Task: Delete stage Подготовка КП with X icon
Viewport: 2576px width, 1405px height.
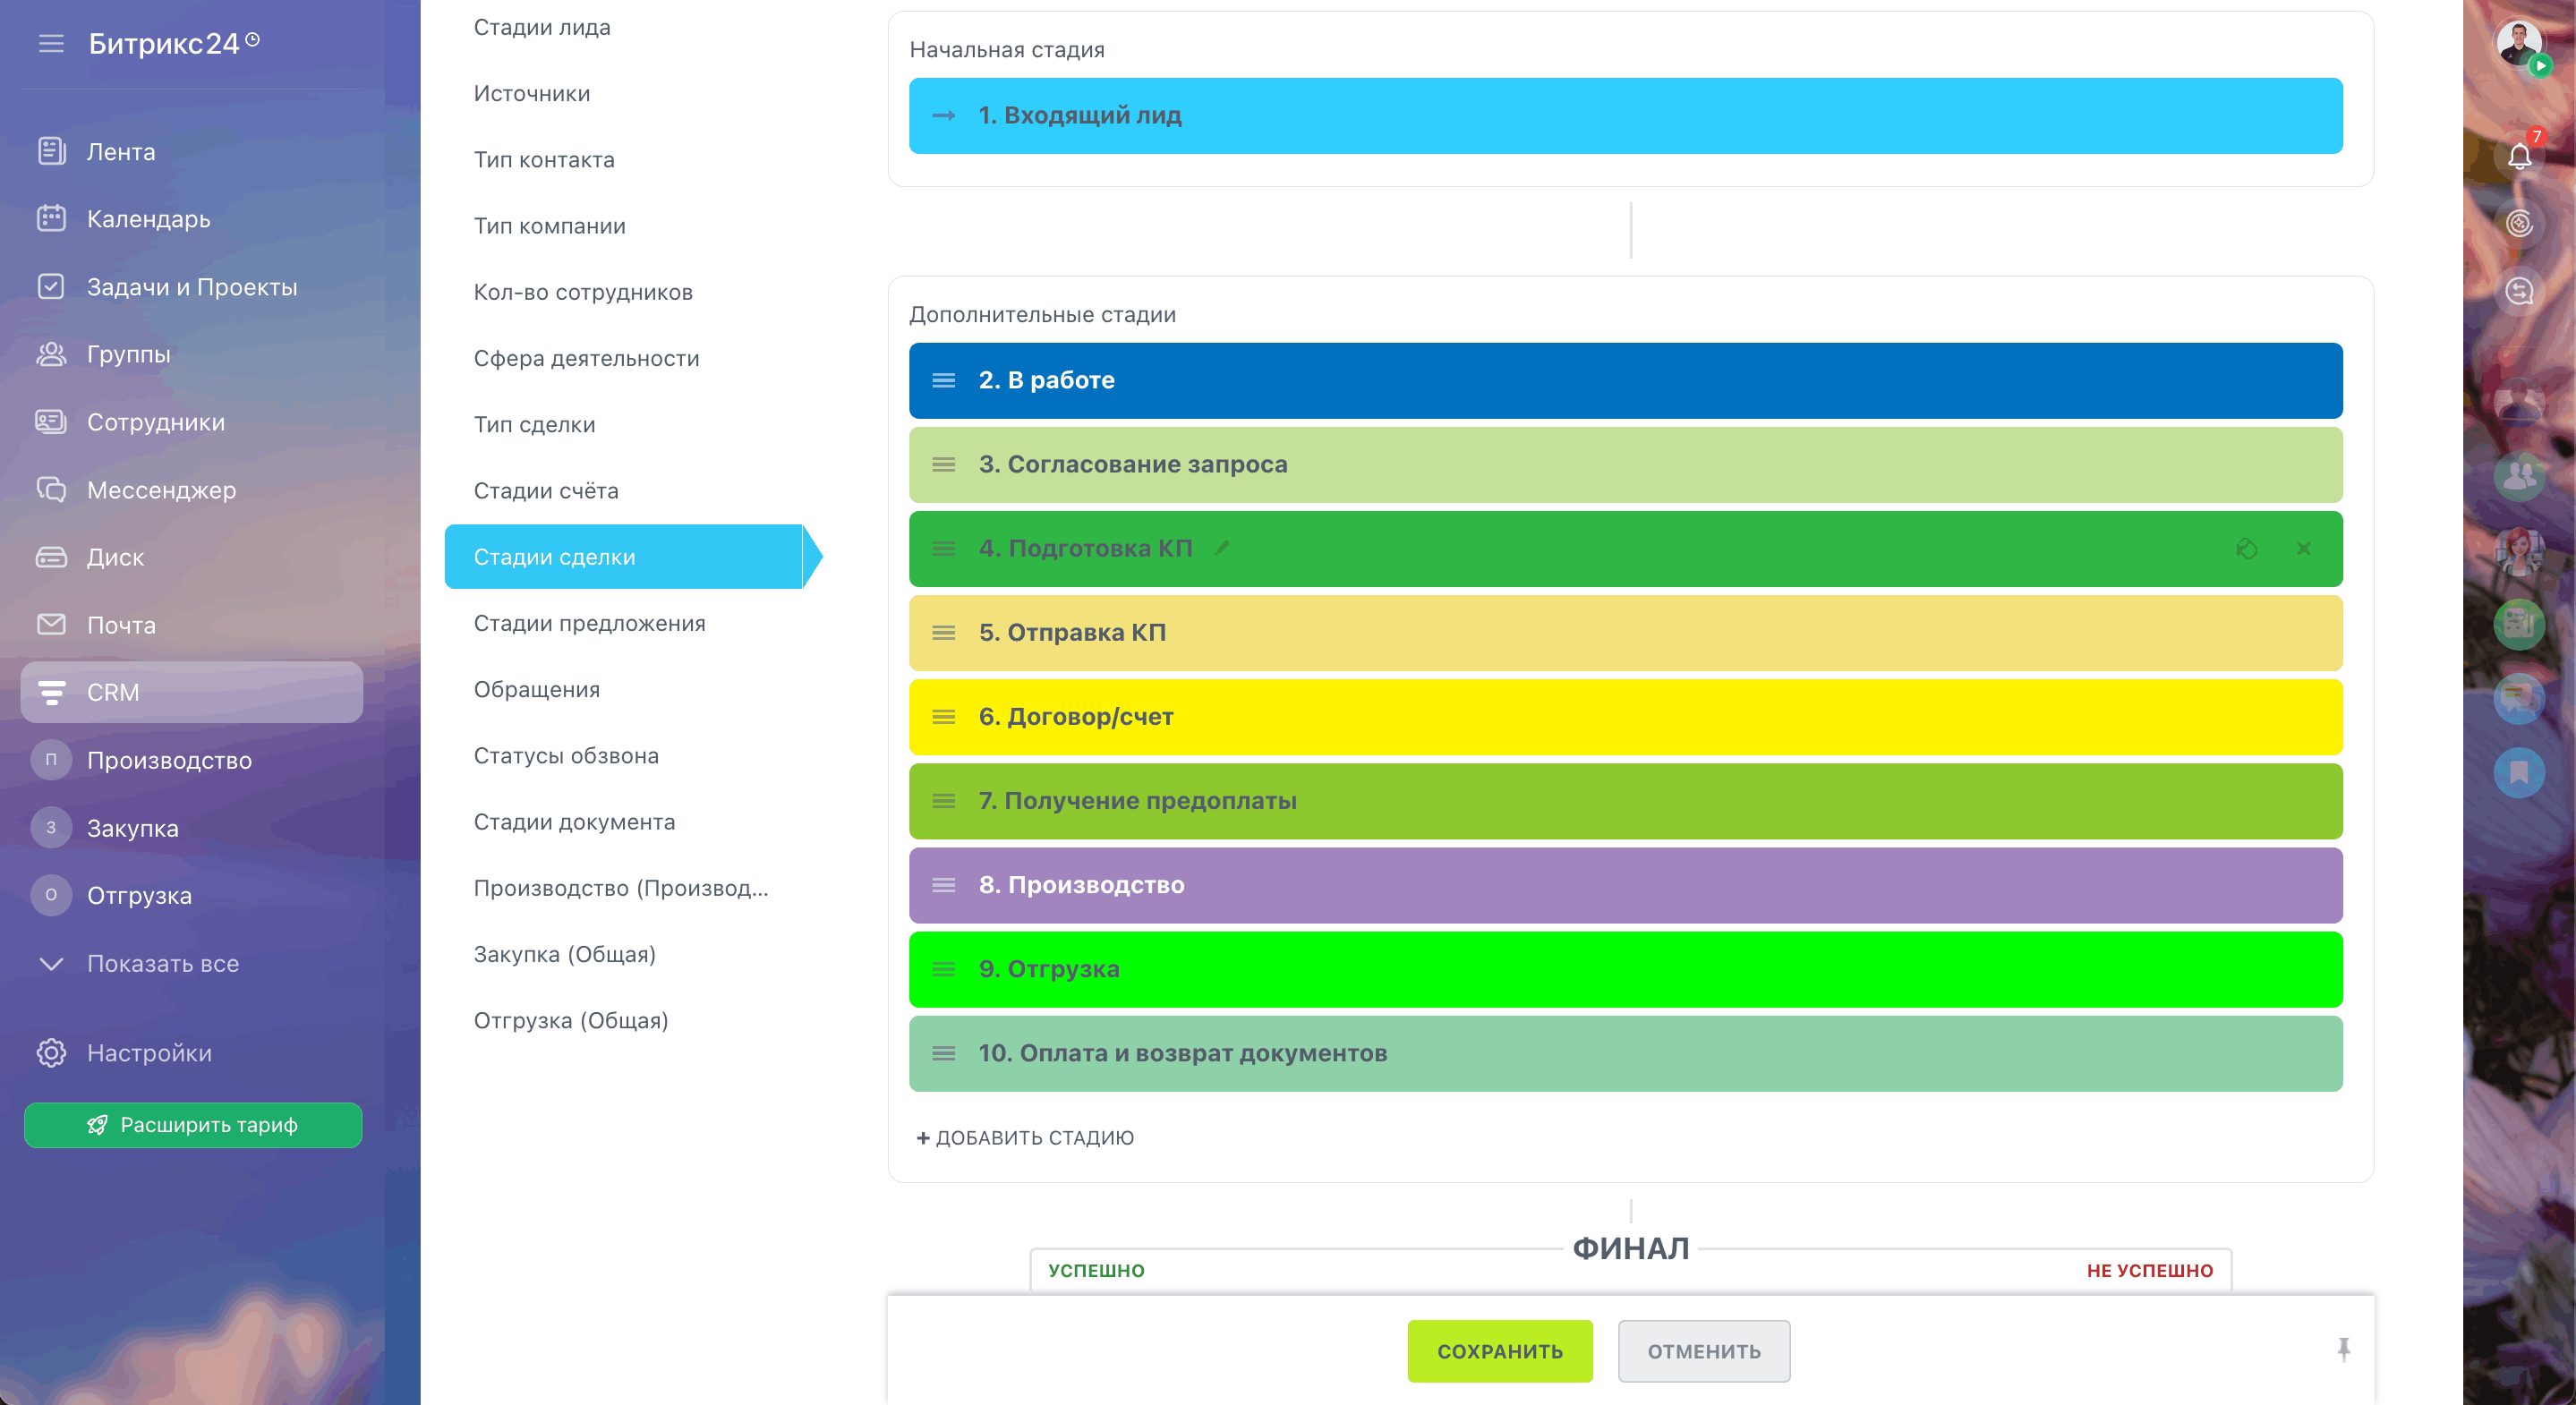Action: (x=2303, y=549)
